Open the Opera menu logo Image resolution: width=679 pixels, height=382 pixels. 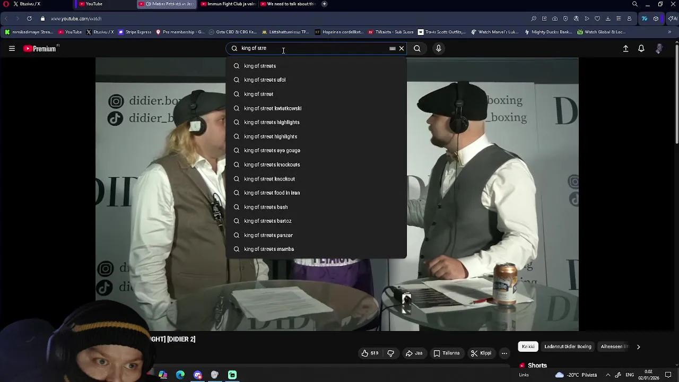coord(6,4)
